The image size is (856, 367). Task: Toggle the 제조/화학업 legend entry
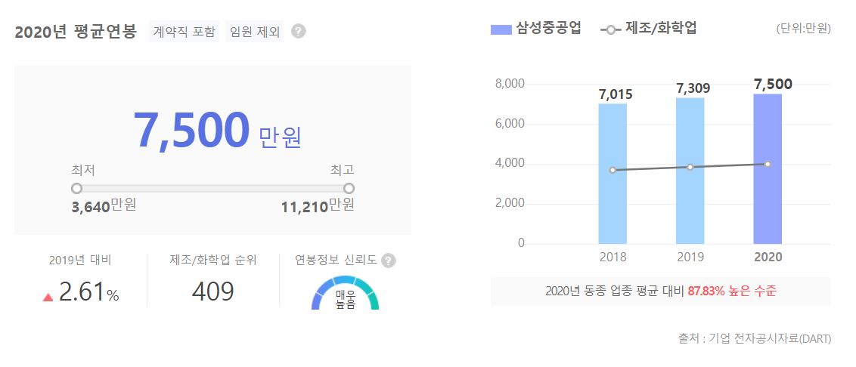click(649, 29)
